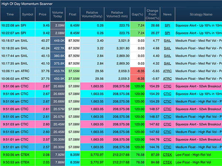Click the Change From Close(%) header
The image size is (222, 166).
[x=152, y=14]
